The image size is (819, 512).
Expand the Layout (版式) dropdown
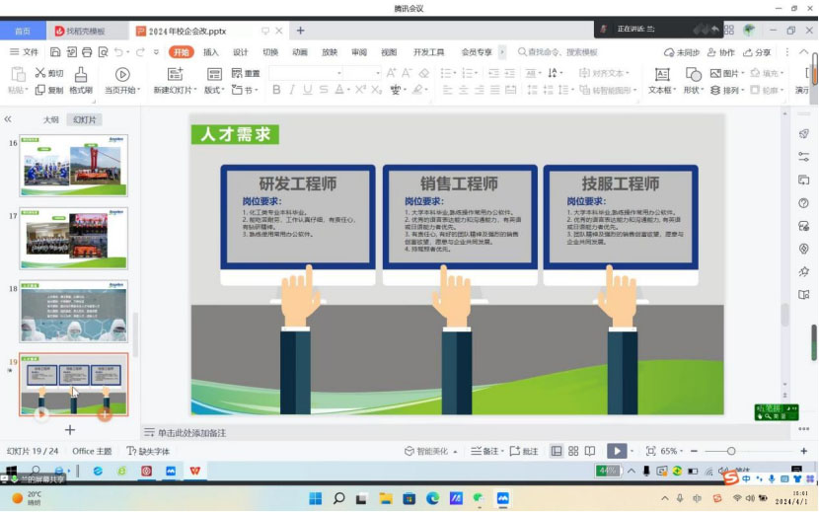[213, 90]
